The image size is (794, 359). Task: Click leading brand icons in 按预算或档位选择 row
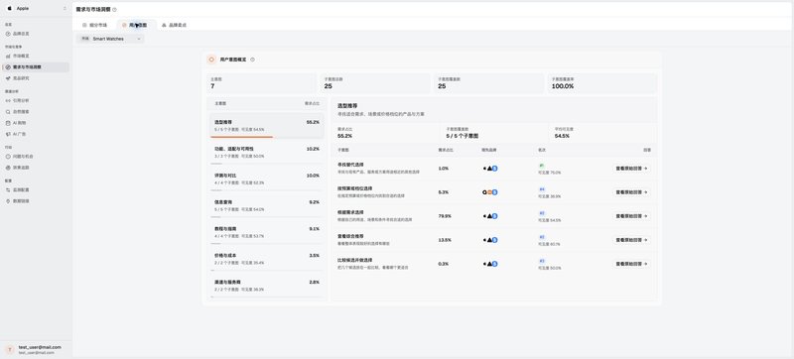[490, 192]
